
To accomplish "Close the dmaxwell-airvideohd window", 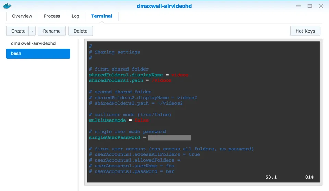I will pos(321,6).
